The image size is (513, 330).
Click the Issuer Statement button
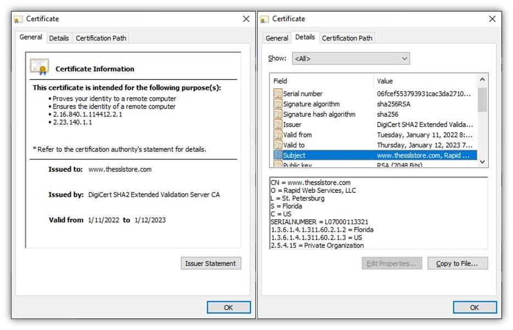pyautogui.click(x=211, y=263)
